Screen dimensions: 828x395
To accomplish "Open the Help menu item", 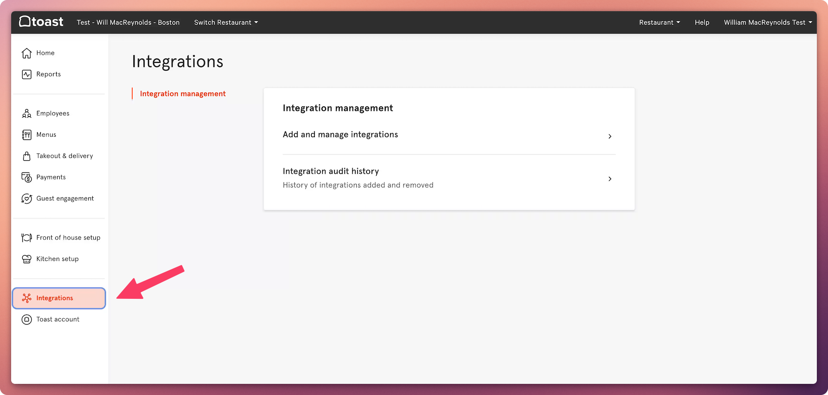I will pos(702,22).
